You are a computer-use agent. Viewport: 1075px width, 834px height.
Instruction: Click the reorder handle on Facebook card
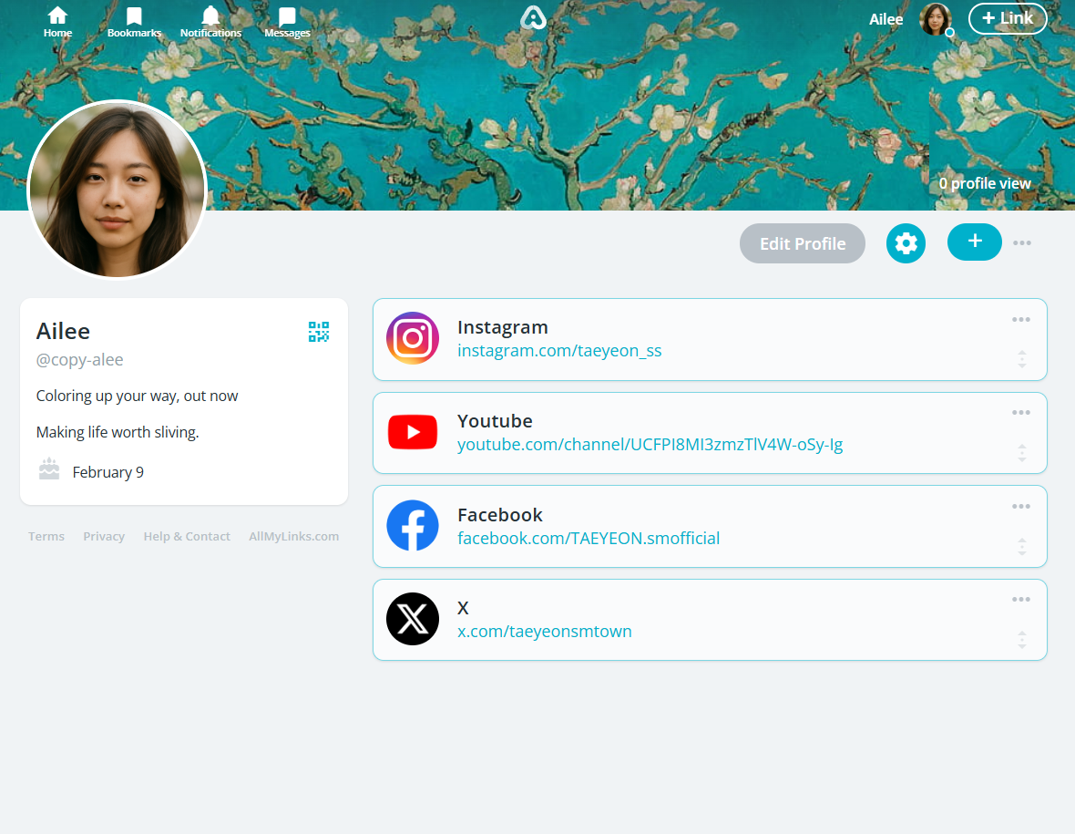[1021, 547]
